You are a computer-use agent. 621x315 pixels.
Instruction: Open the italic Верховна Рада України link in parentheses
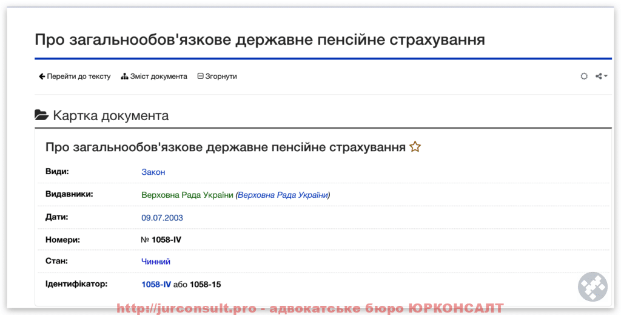tap(283, 195)
